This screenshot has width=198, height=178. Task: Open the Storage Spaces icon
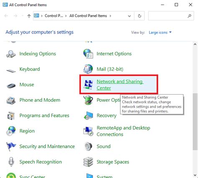88,162
